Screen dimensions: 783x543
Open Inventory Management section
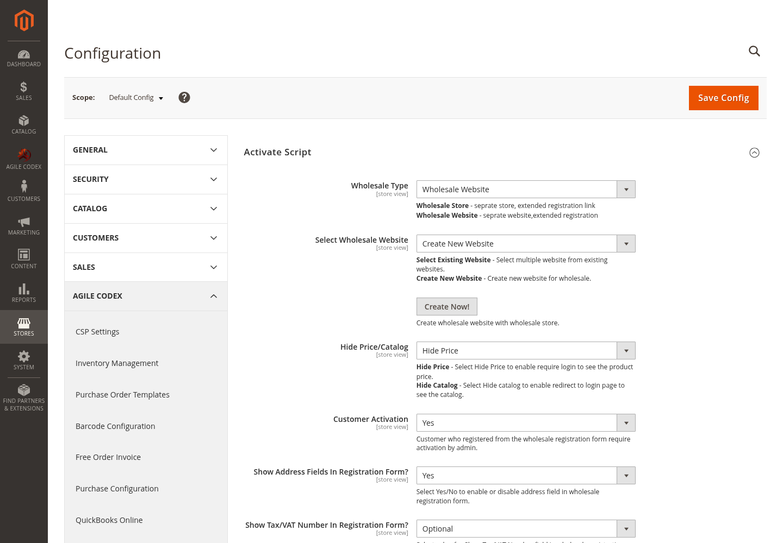[x=117, y=363]
